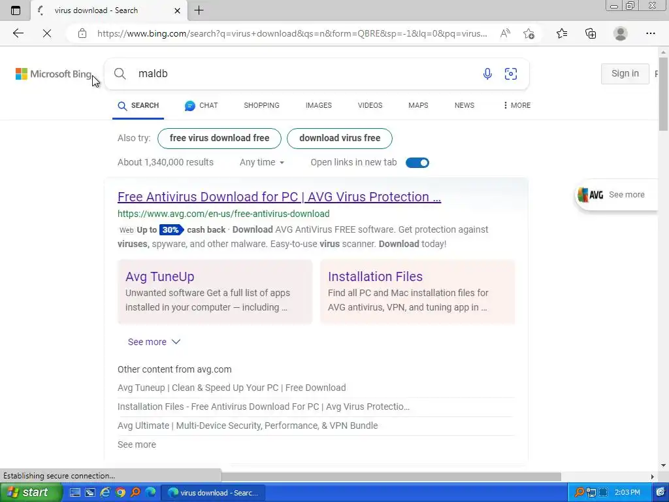Click the Microsoft Bing logo
Viewport: 669px width, 502px height.
click(54, 74)
